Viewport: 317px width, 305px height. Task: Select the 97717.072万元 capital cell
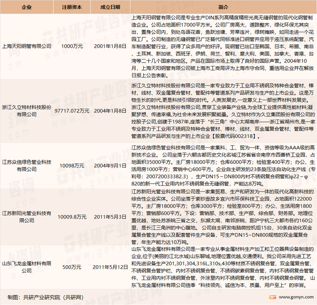pos(72,111)
